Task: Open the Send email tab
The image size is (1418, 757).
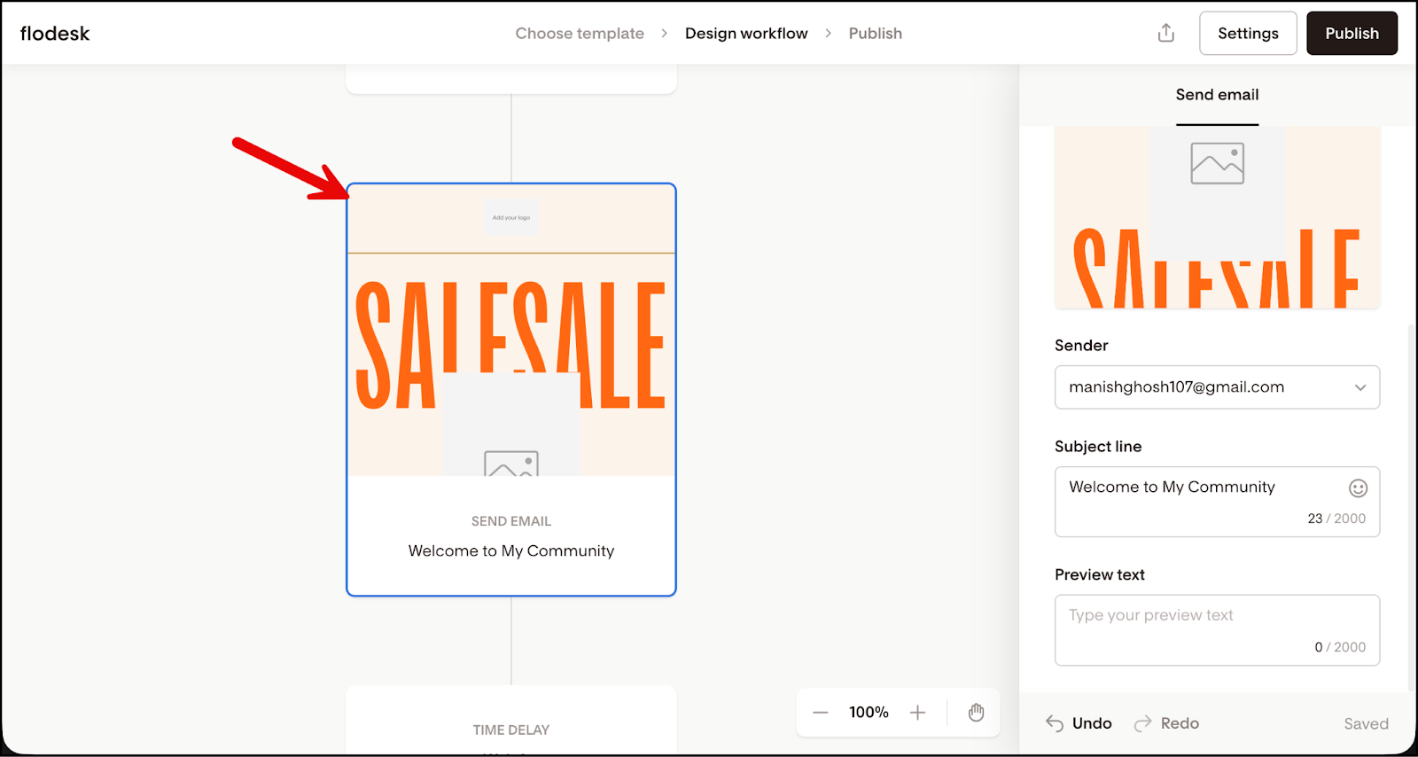Action: (1217, 95)
